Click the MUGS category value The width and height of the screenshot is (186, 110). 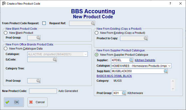117,81
